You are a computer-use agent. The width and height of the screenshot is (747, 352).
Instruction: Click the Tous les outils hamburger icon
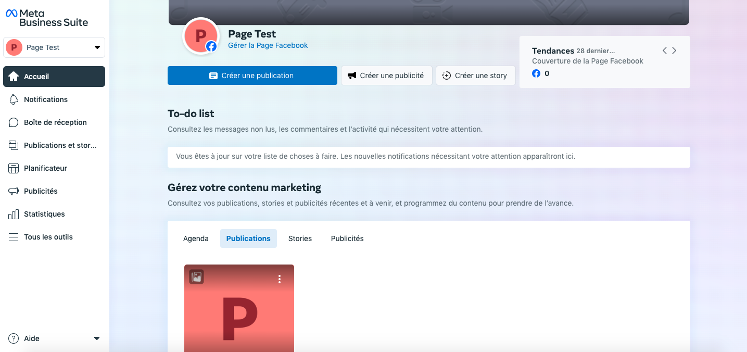click(14, 237)
